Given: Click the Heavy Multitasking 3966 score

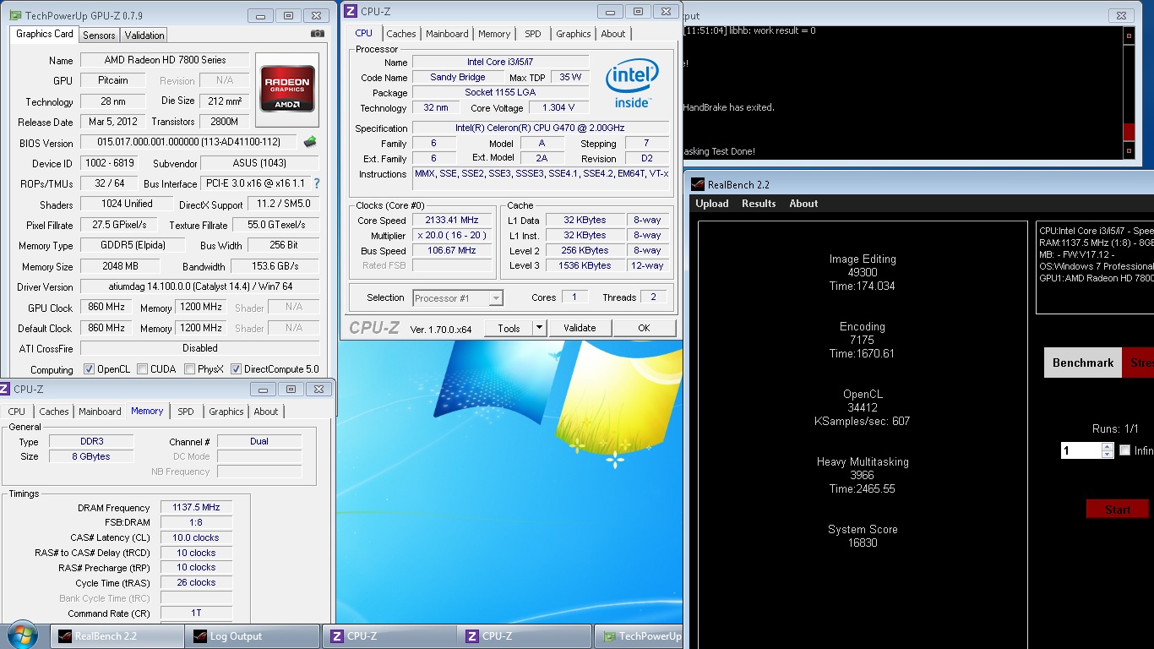Looking at the screenshot, I should (863, 475).
